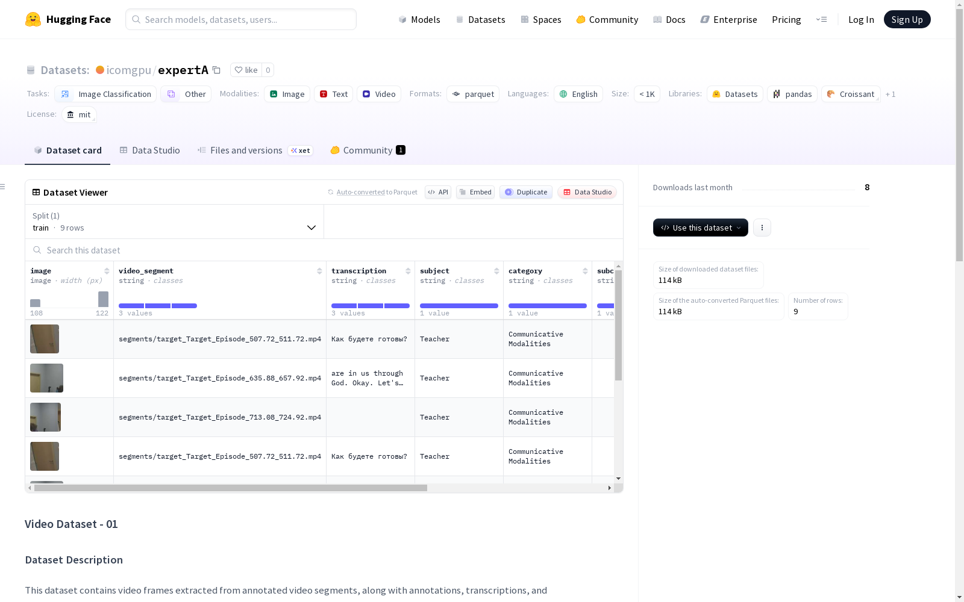
Task: Sort by the image column
Action: coord(107,271)
